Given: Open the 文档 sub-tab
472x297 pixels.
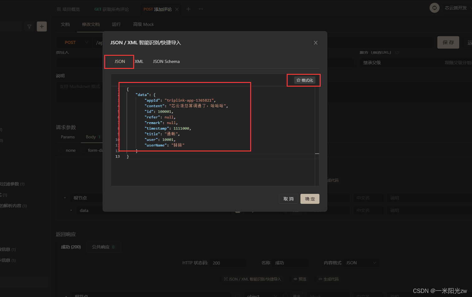Looking at the screenshot, I should (x=65, y=24).
